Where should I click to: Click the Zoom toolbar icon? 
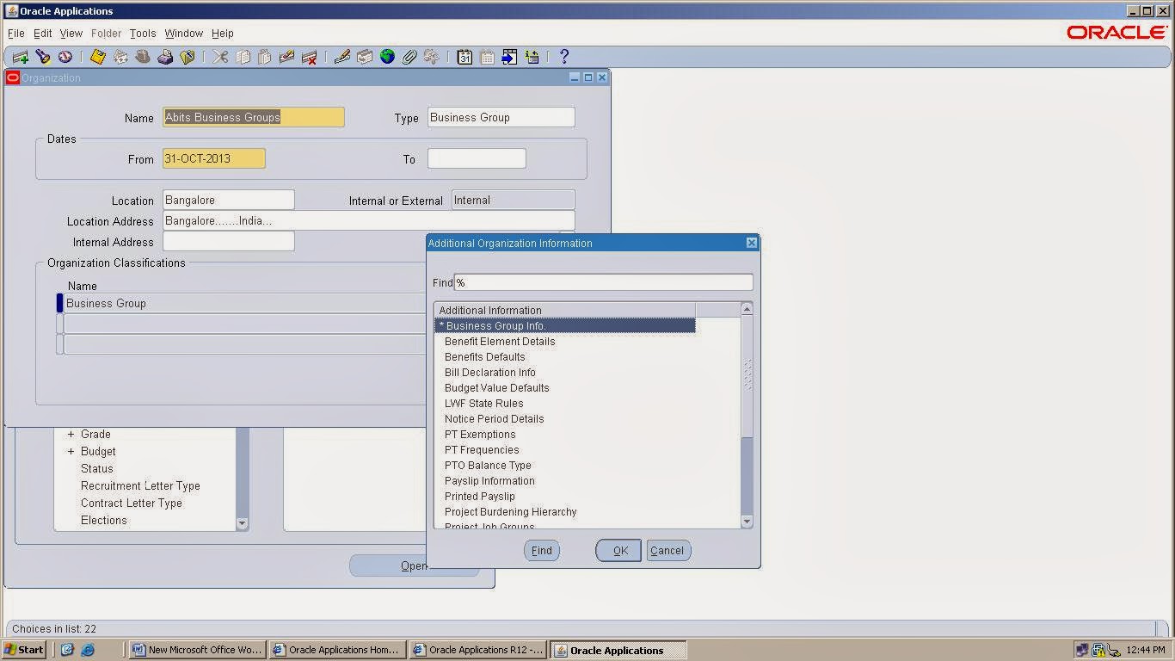365,57
